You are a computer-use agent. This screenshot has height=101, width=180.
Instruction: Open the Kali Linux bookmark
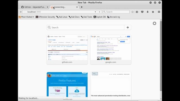click(62, 17)
